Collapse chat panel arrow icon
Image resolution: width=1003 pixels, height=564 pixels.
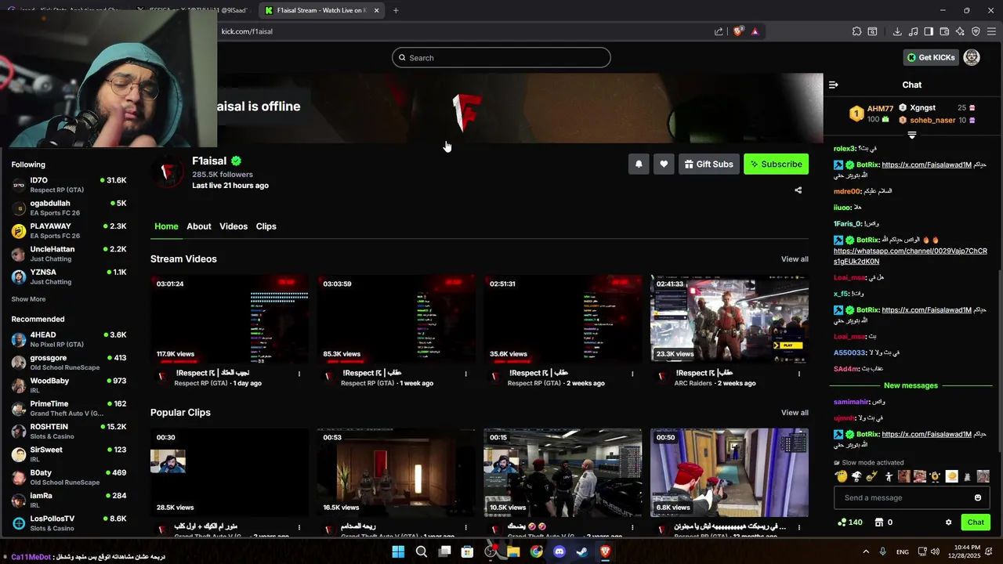click(x=834, y=85)
